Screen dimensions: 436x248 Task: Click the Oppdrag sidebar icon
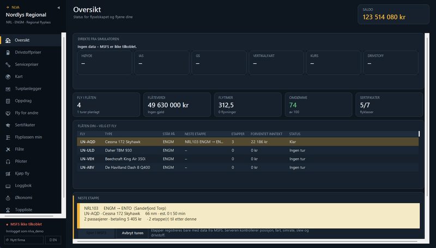coord(8,101)
